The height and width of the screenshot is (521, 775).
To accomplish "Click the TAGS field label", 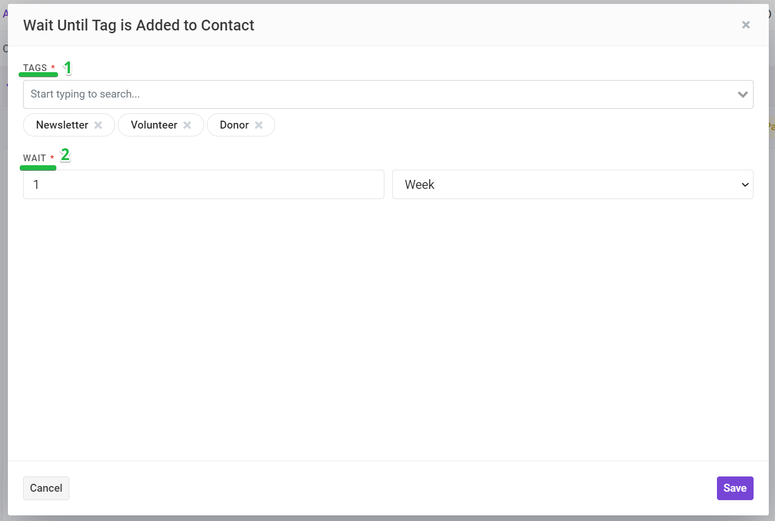I will (x=35, y=68).
